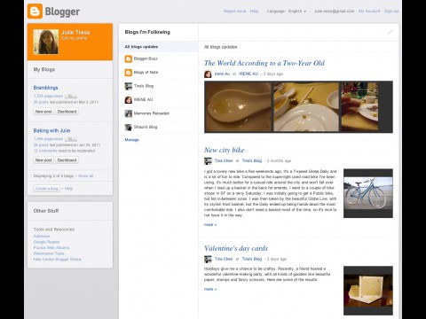Screen dimensions: 426x319
Task: Select the Blogger Buzz orange icon
Action: pos(128,58)
